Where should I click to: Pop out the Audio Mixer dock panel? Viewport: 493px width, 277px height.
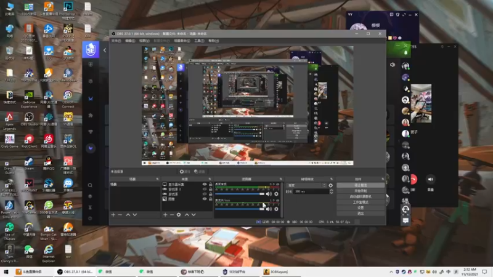coord(281,179)
